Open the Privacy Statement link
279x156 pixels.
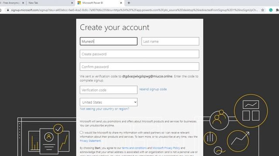click(x=90, y=141)
